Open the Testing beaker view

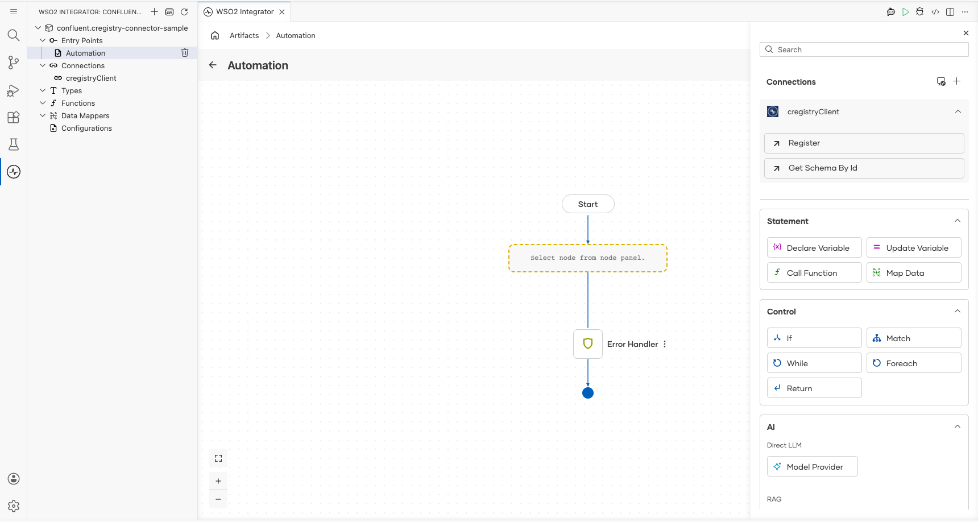point(14,144)
